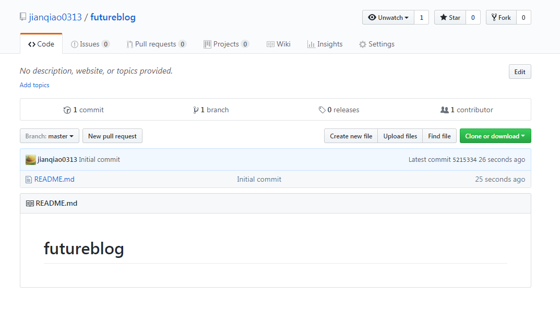Screen dimensions: 560x319
Task: Go to the Projects tab
Action: coord(226,44)
